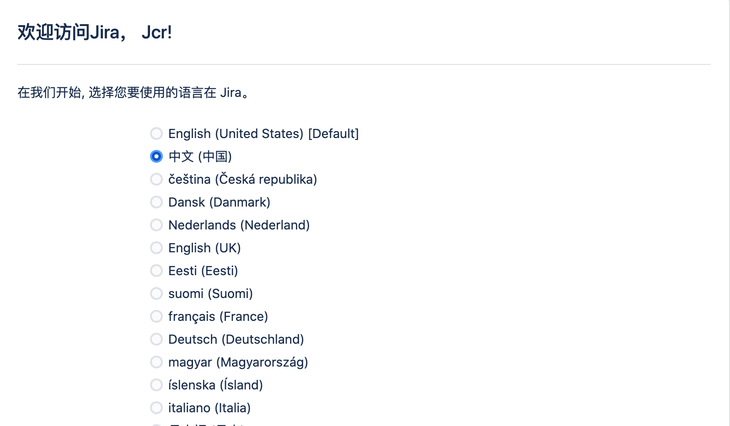
Task: Select Deutsch (Deutschland) radio button
Action: [x=156, y=339]
